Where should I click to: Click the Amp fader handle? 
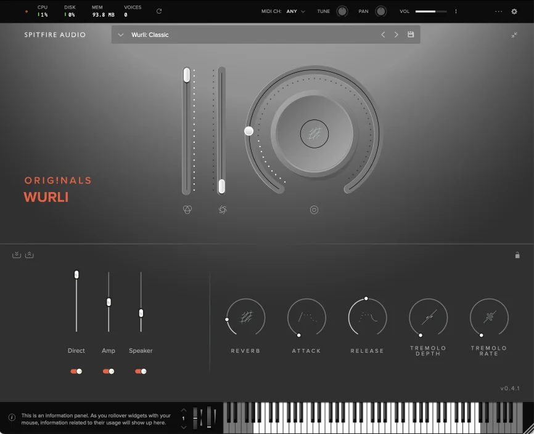point(109,302)
